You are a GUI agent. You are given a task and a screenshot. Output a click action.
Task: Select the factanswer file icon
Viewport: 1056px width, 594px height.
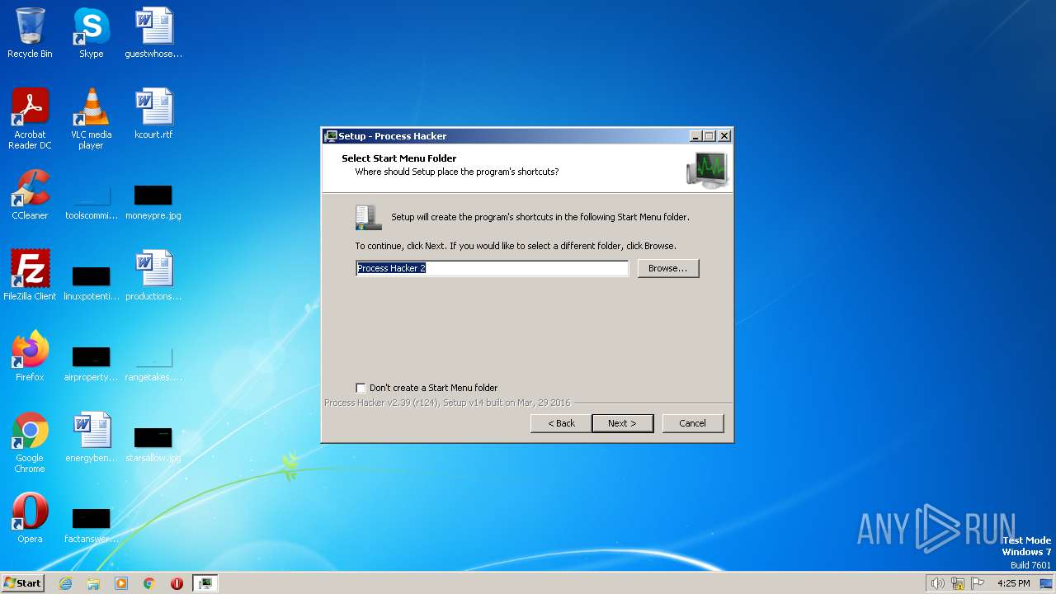point(91,525)
